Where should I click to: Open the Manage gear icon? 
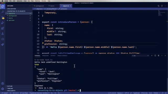(3, 89)
